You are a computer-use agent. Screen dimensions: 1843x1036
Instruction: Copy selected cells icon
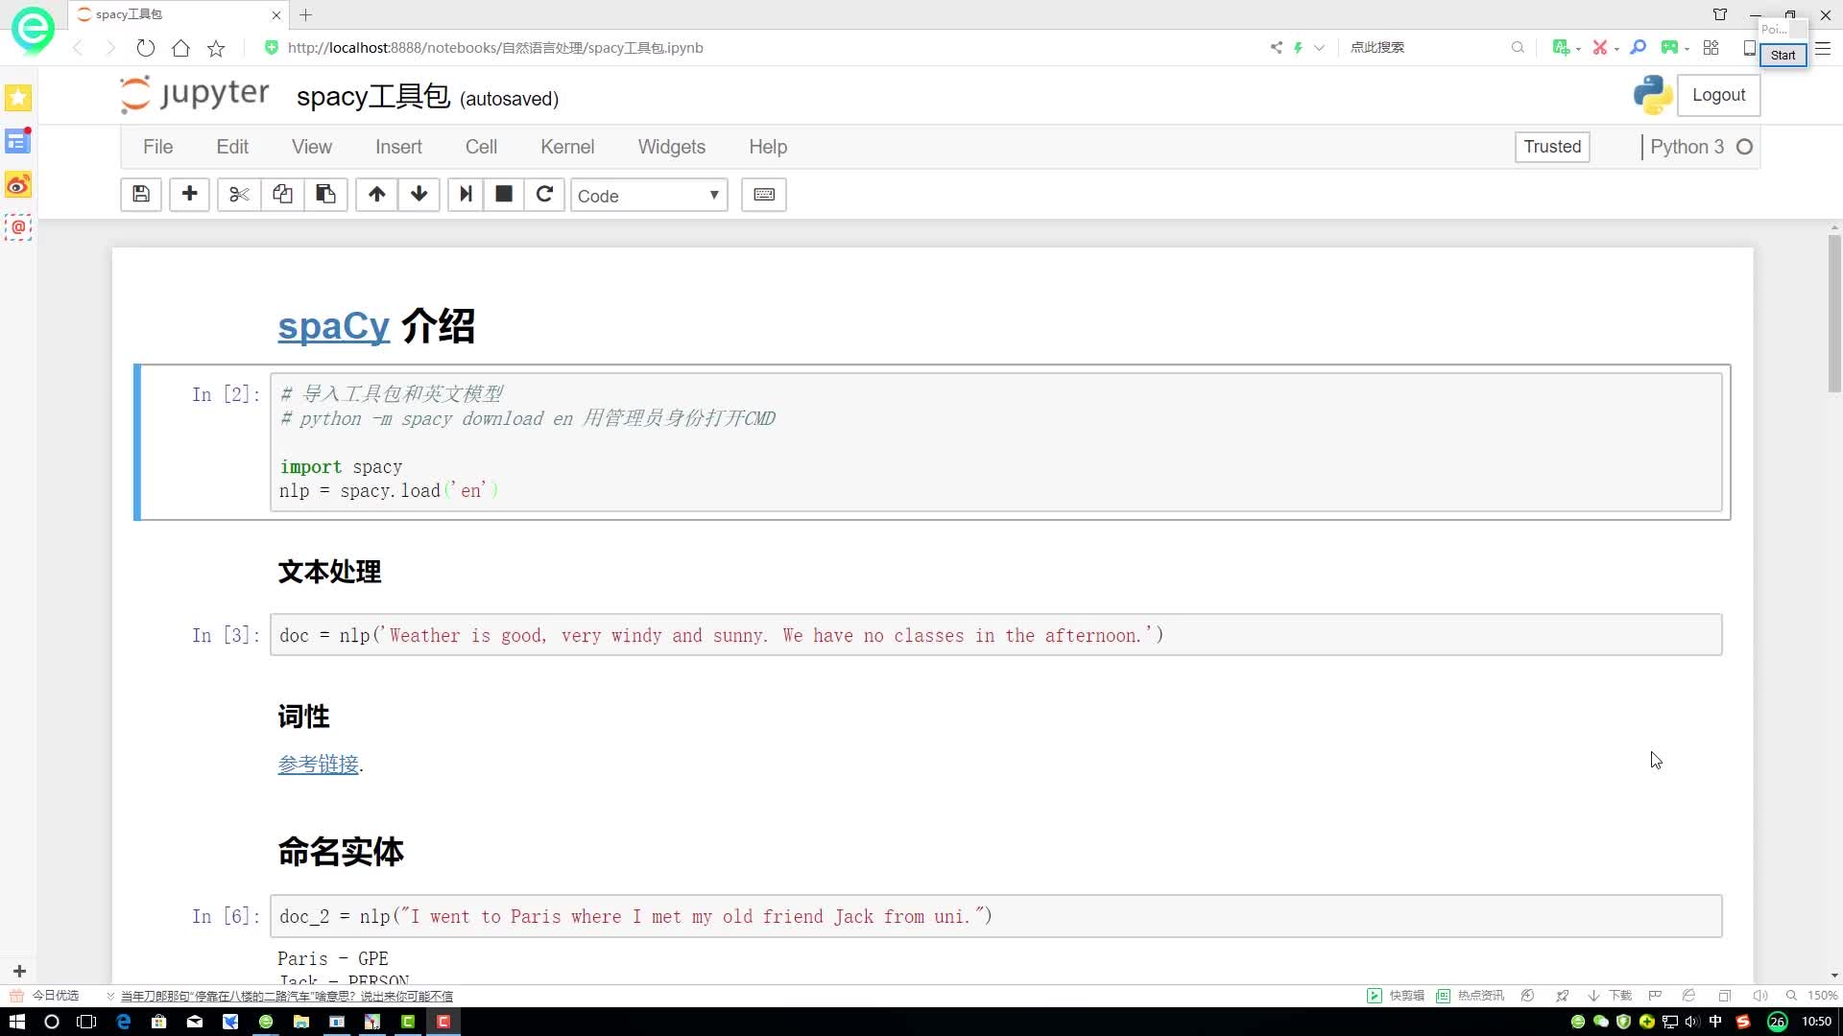[x=282, y=195]
